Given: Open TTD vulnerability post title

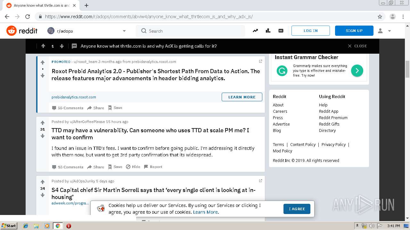Looking at the screenshot, I should click(150, 134).
